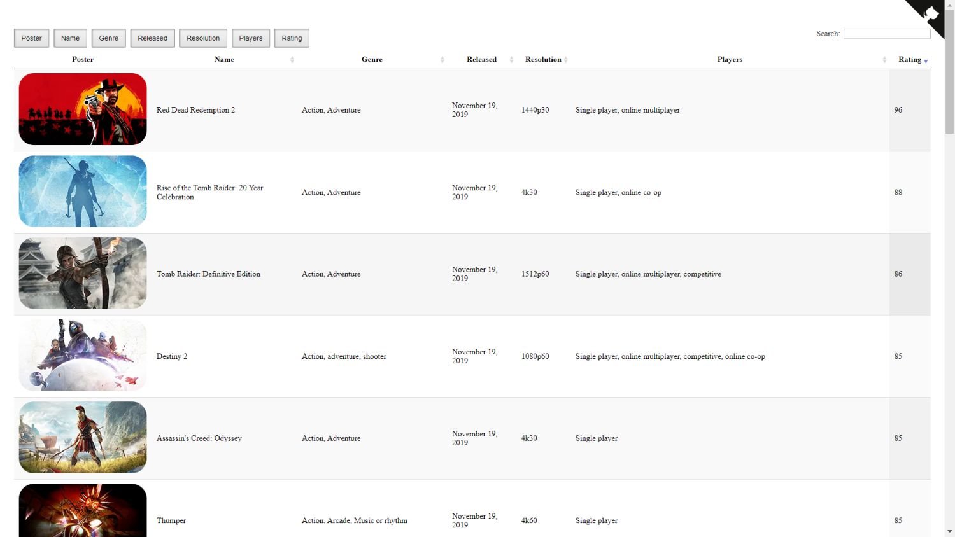Sort table by Name column arrows
The image size is (955, 537).
pos(292,60)
